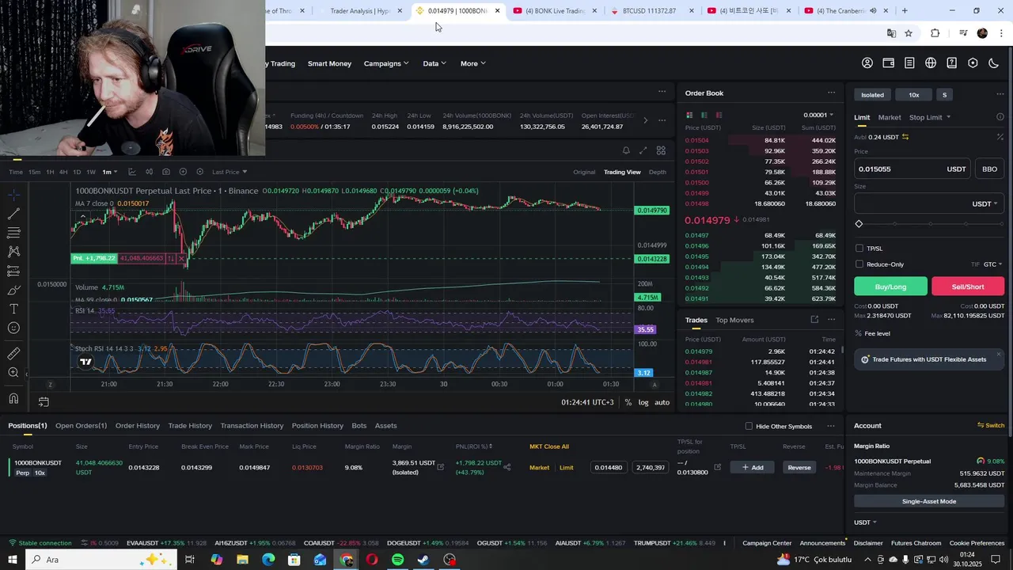Image resolution: width=1013 pixels, height=570 pixels.
Task: Click the Reverse position button
Action: tap(799, 467)
